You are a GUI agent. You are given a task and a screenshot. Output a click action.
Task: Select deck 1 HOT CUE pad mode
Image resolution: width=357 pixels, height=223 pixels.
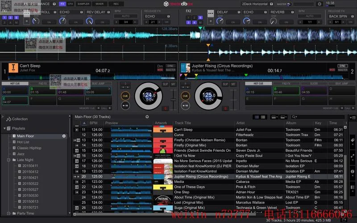[15, 83]
